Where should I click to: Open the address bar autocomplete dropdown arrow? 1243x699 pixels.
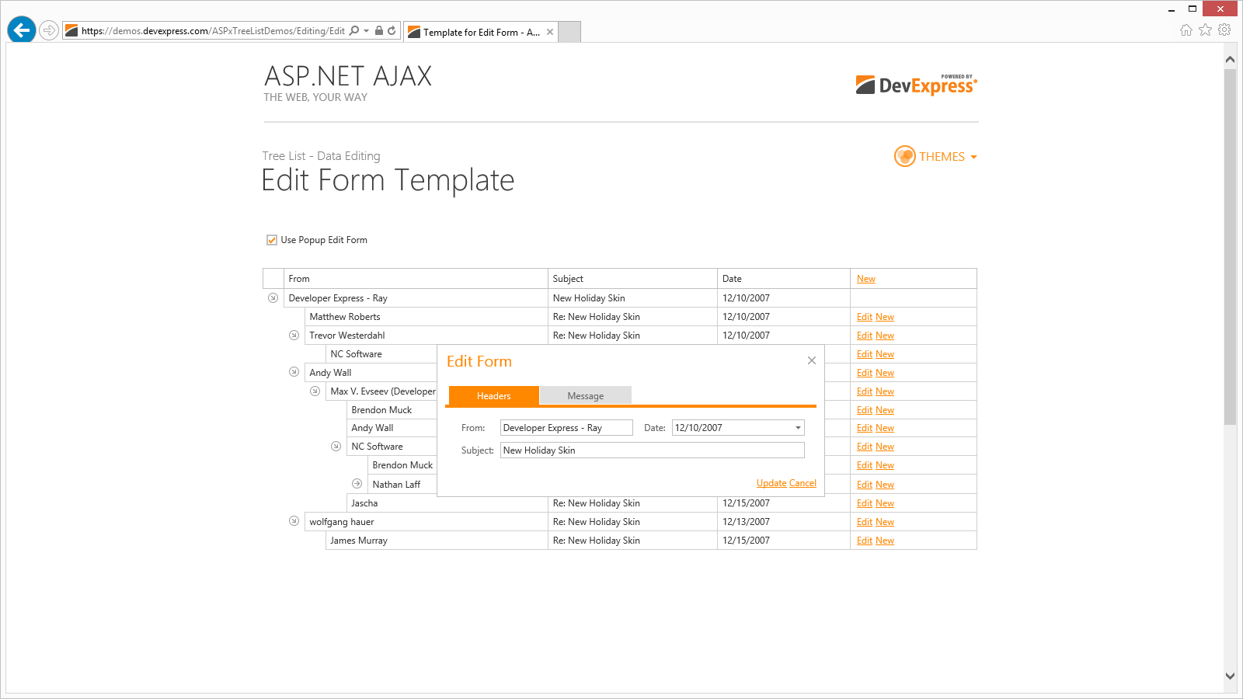[366, 31]
